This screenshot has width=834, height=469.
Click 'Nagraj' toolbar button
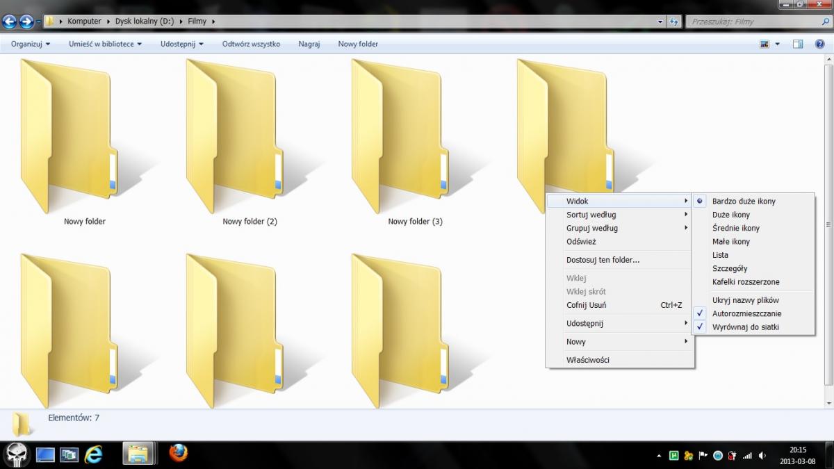(309, 44)
